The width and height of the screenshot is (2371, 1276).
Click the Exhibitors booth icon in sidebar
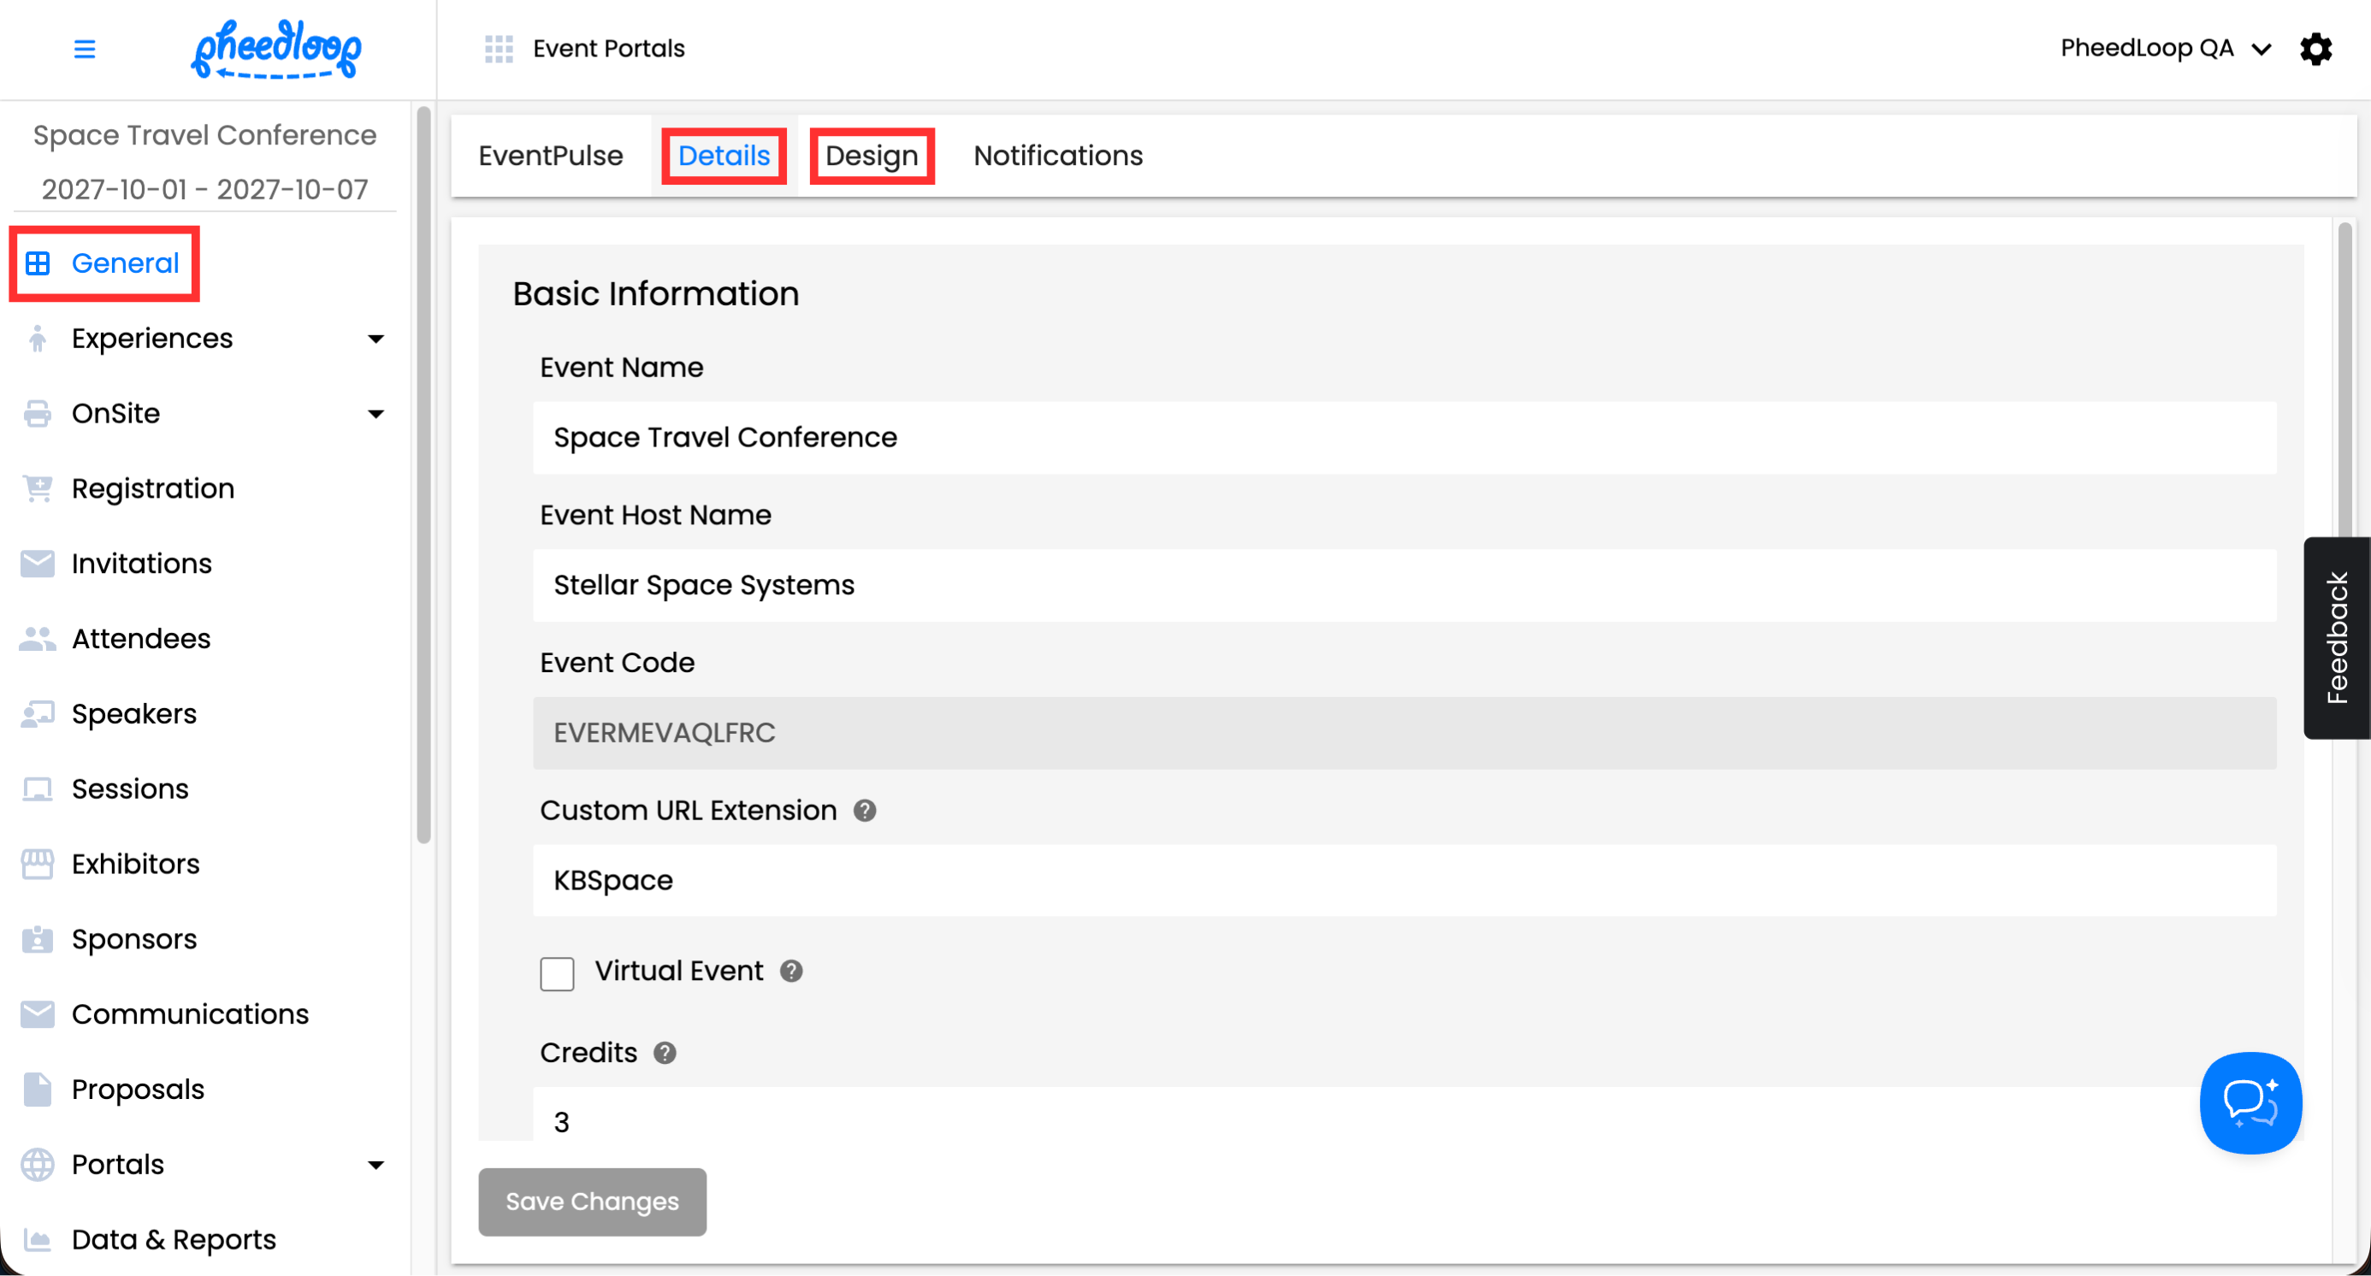tap(37, 864)
